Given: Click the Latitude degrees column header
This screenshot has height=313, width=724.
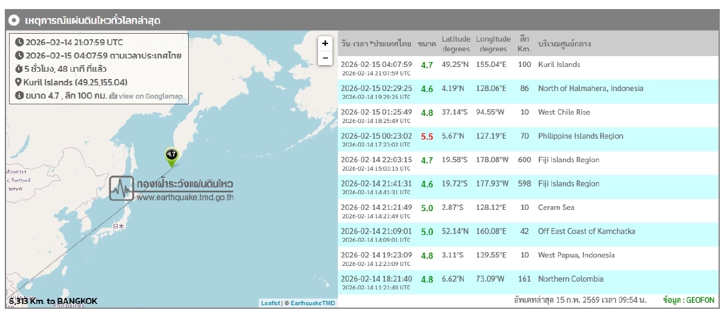Looking at the screenshot, I should point(456,43).
